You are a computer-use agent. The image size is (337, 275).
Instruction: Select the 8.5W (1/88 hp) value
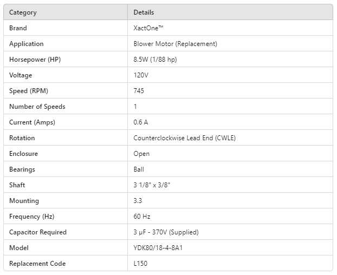click(x=155, y=60)
